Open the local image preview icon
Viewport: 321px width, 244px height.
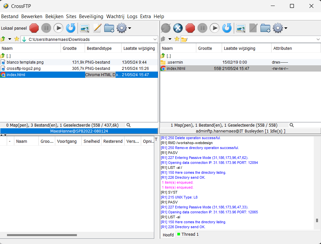(85, 28)
